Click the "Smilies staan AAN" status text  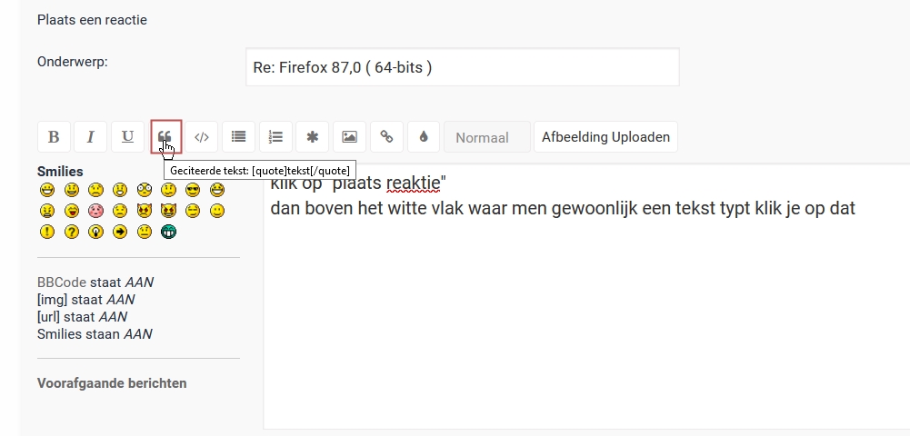click(95, 334)
